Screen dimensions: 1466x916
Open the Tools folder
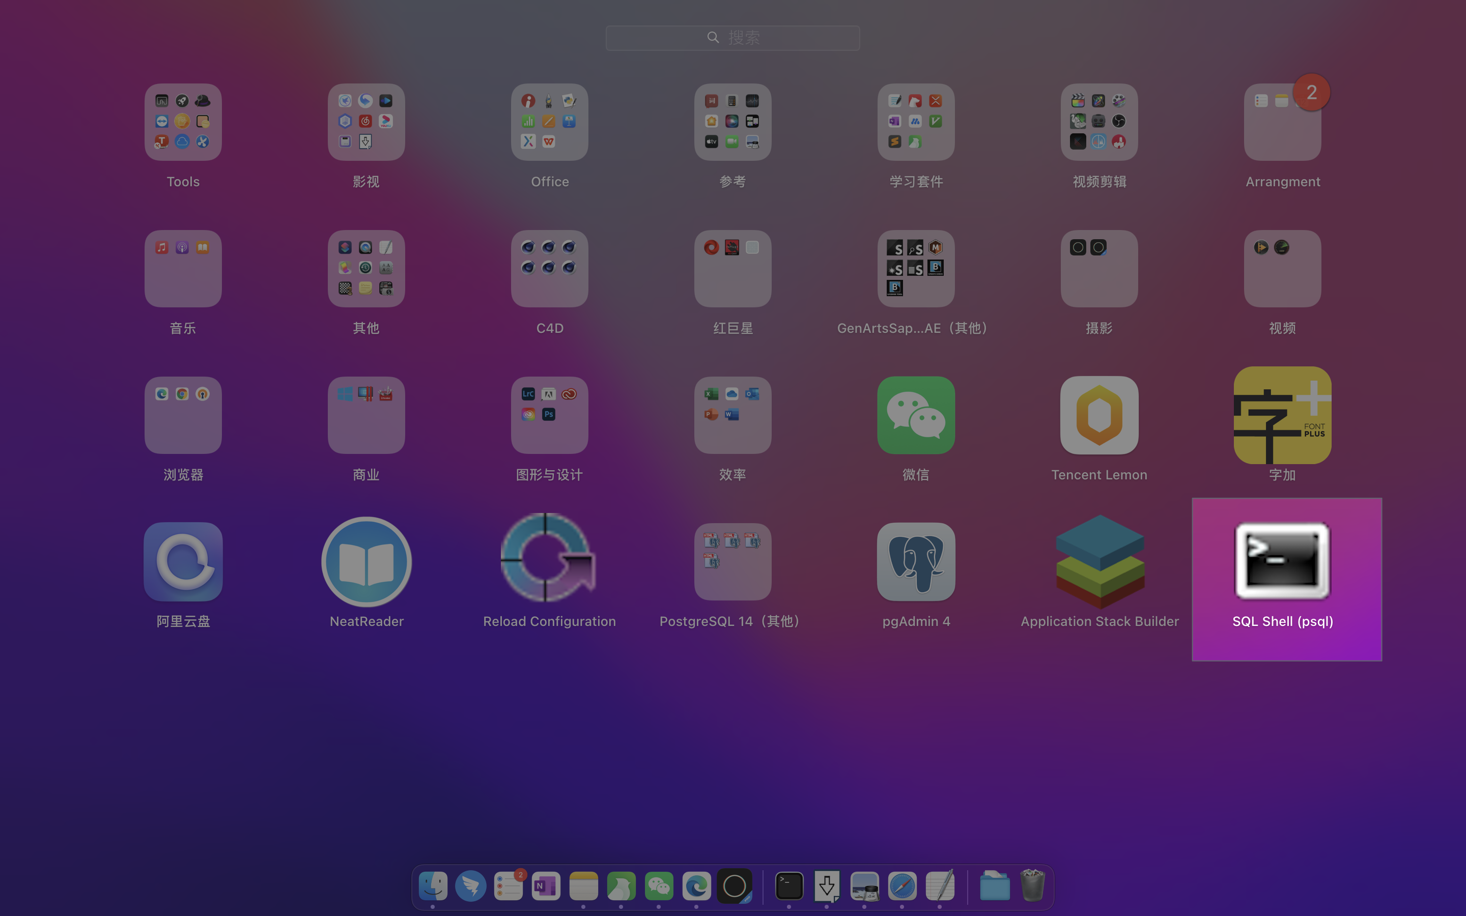[183, 122]
